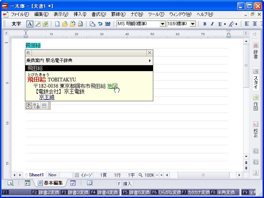This screenshot has height=198, width=264.
Task: Click the F7 カタカナ変換 function key
Action: pyautogui.click(x=195, y=192)
